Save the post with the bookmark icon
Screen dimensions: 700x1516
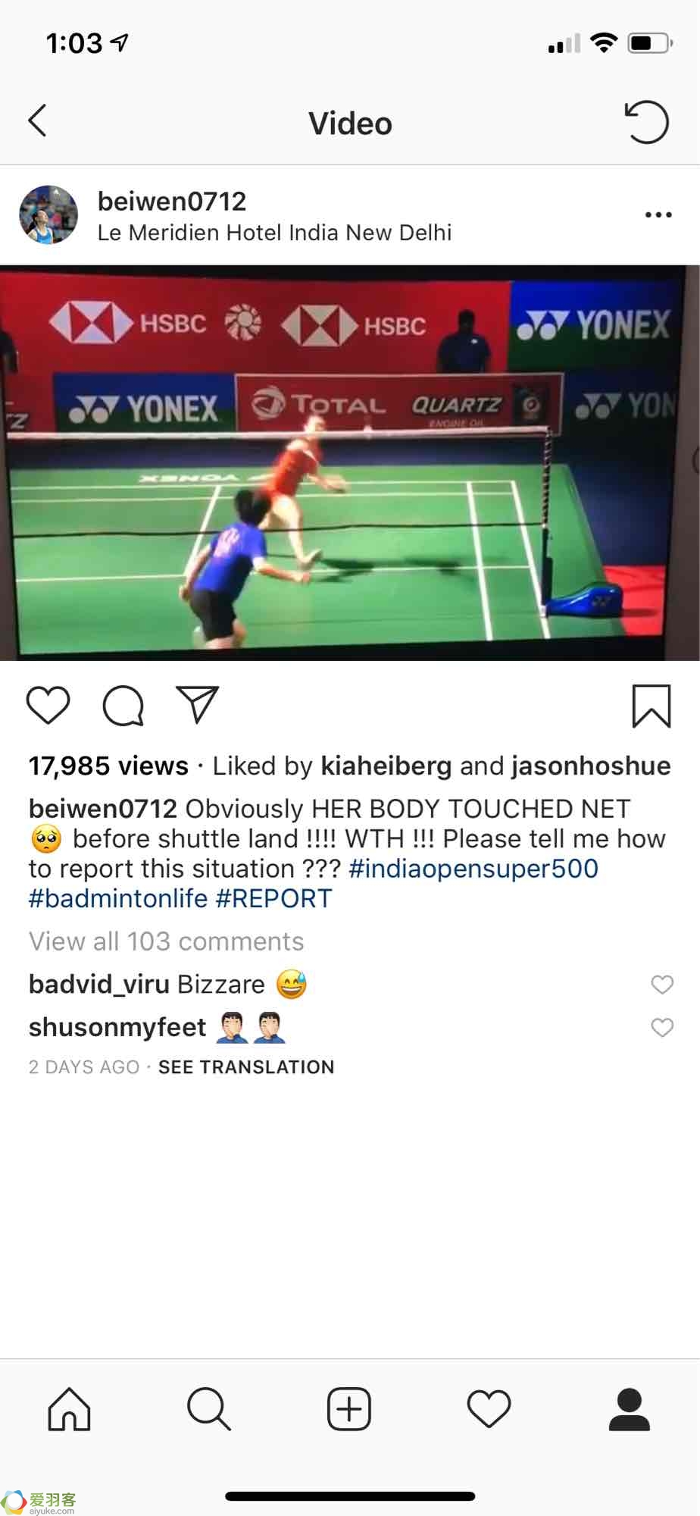(x=652, y=706)
